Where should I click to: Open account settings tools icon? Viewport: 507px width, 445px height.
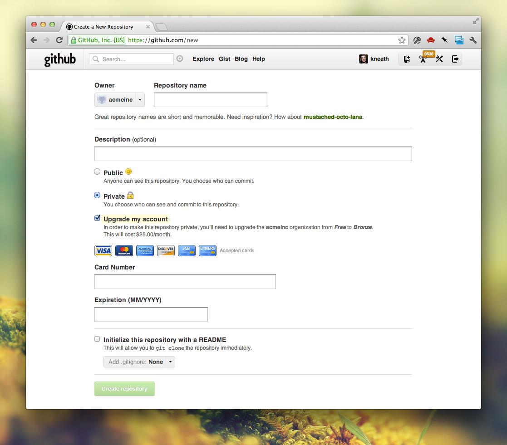click(439, 59)
